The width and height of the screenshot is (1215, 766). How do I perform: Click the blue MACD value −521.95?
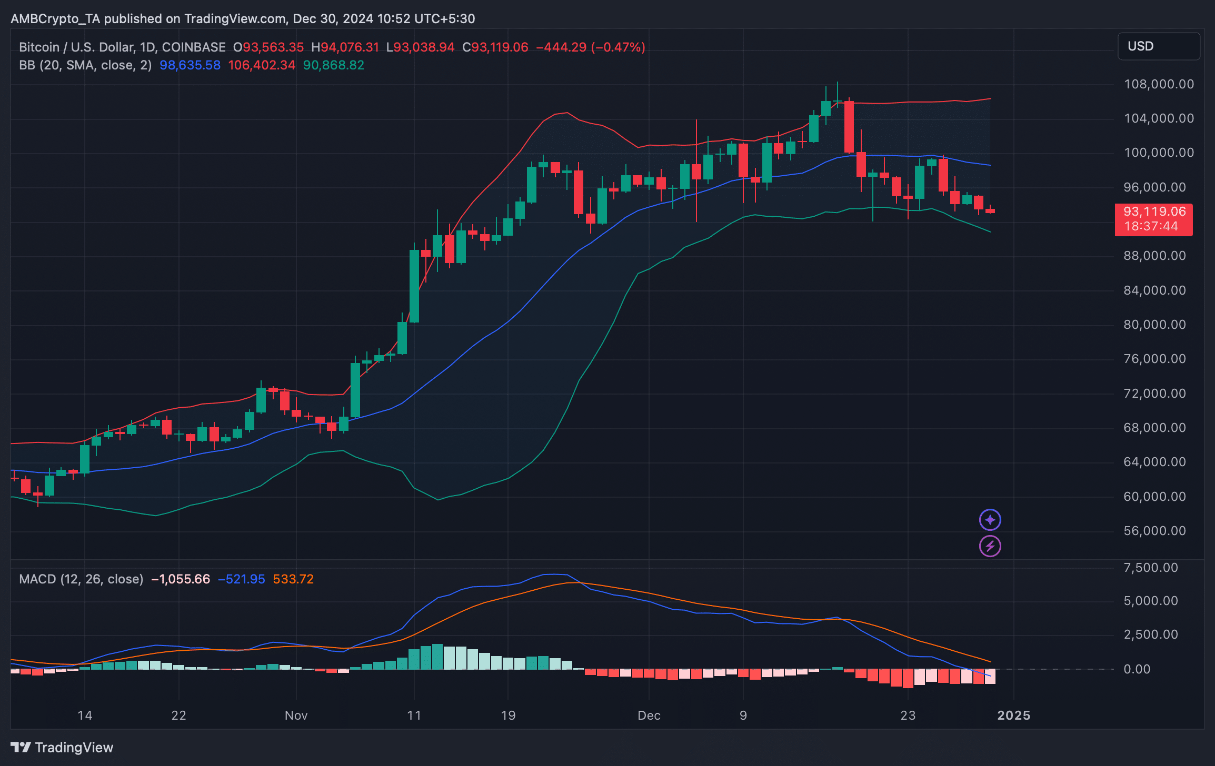point(242,579)
